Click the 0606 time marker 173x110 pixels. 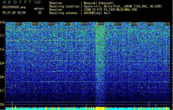[x=101, y=24]
